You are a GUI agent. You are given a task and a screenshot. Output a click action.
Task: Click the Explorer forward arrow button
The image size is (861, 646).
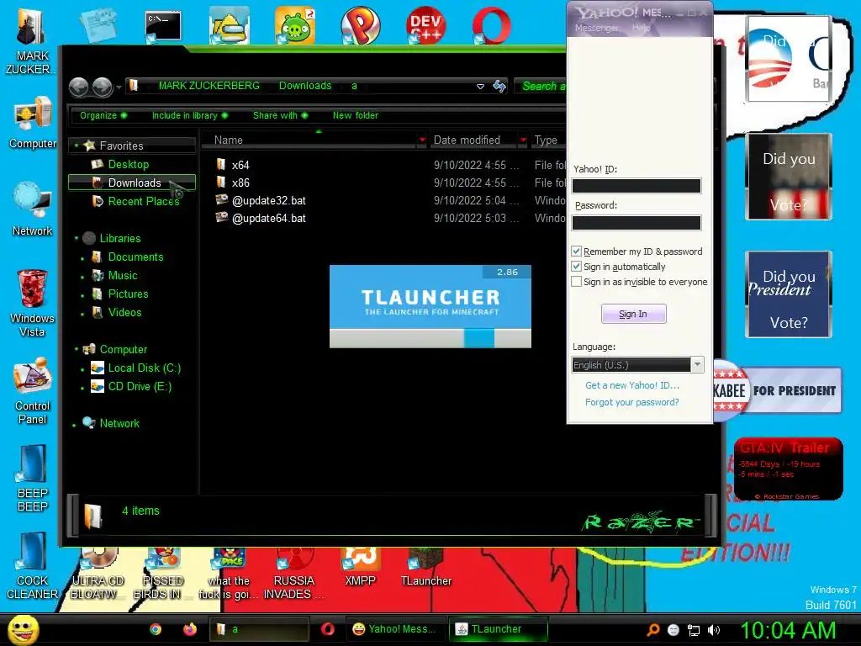point(102,87)
